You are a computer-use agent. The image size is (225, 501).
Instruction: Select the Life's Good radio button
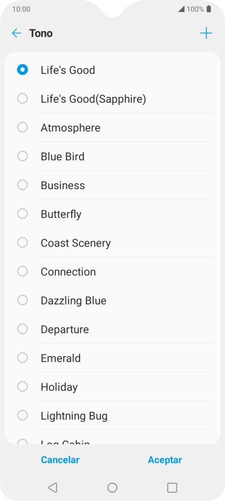tap(23, 69)
